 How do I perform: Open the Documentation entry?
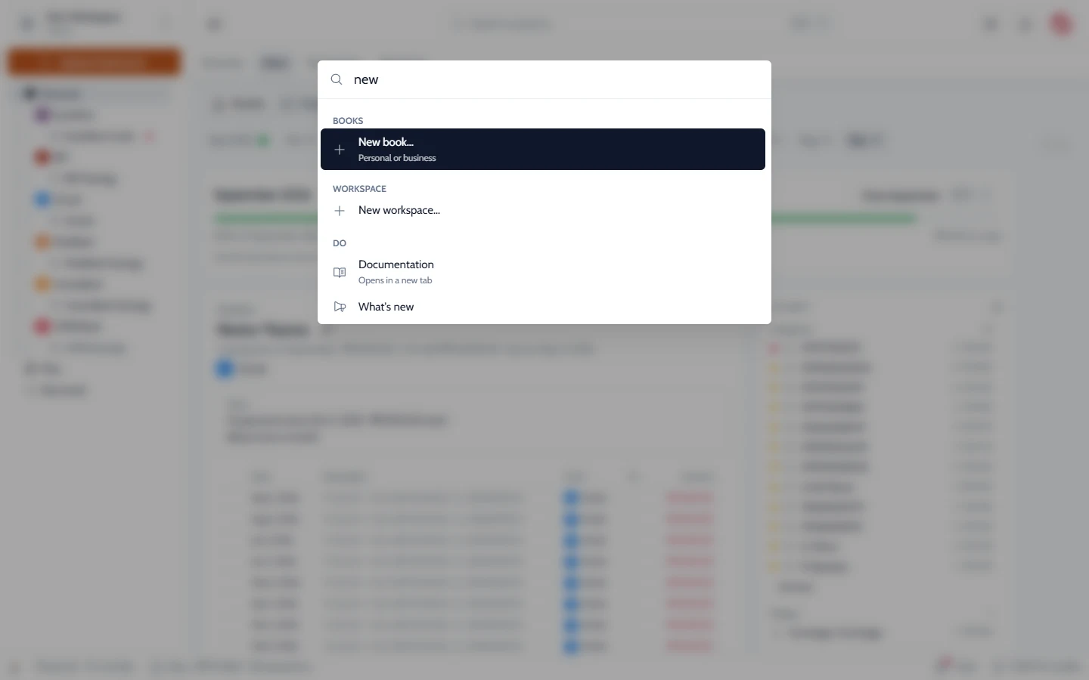(543, 271)
